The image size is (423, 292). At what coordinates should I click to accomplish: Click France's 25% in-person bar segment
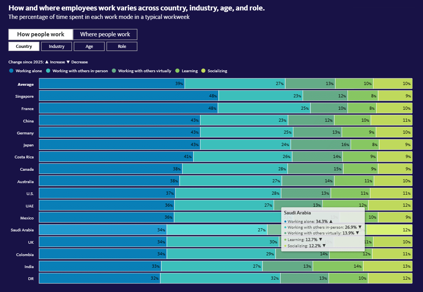(264, 109)
